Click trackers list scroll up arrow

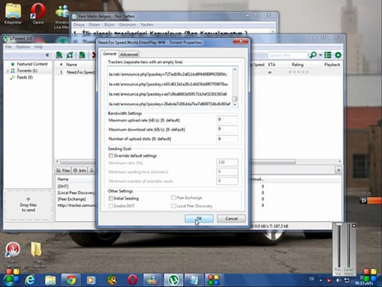[x=235, y=69]
